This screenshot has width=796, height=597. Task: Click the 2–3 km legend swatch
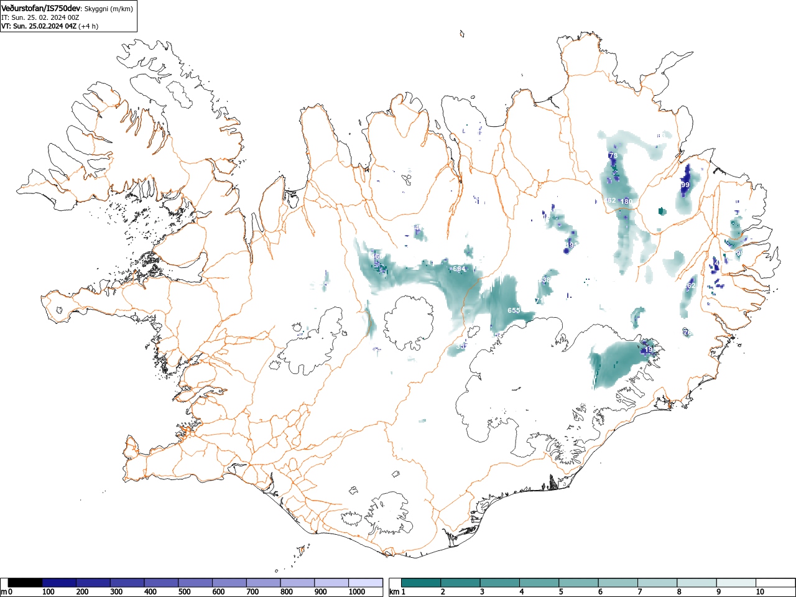pyautogui.click(x=460, y=583)
